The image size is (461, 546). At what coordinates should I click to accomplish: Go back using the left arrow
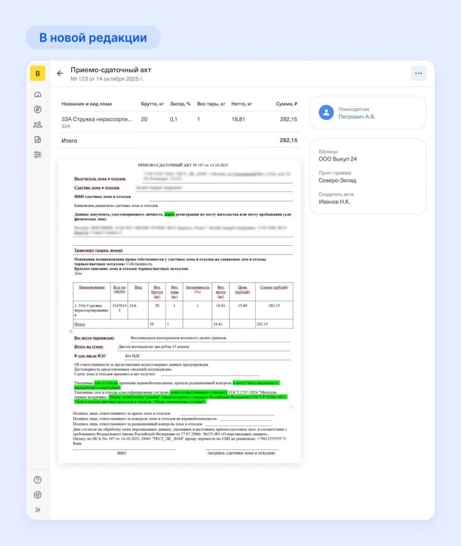(x=60, y=74)
